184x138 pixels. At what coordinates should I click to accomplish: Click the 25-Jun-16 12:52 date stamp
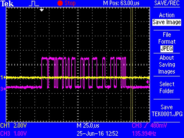coord(97,133)
